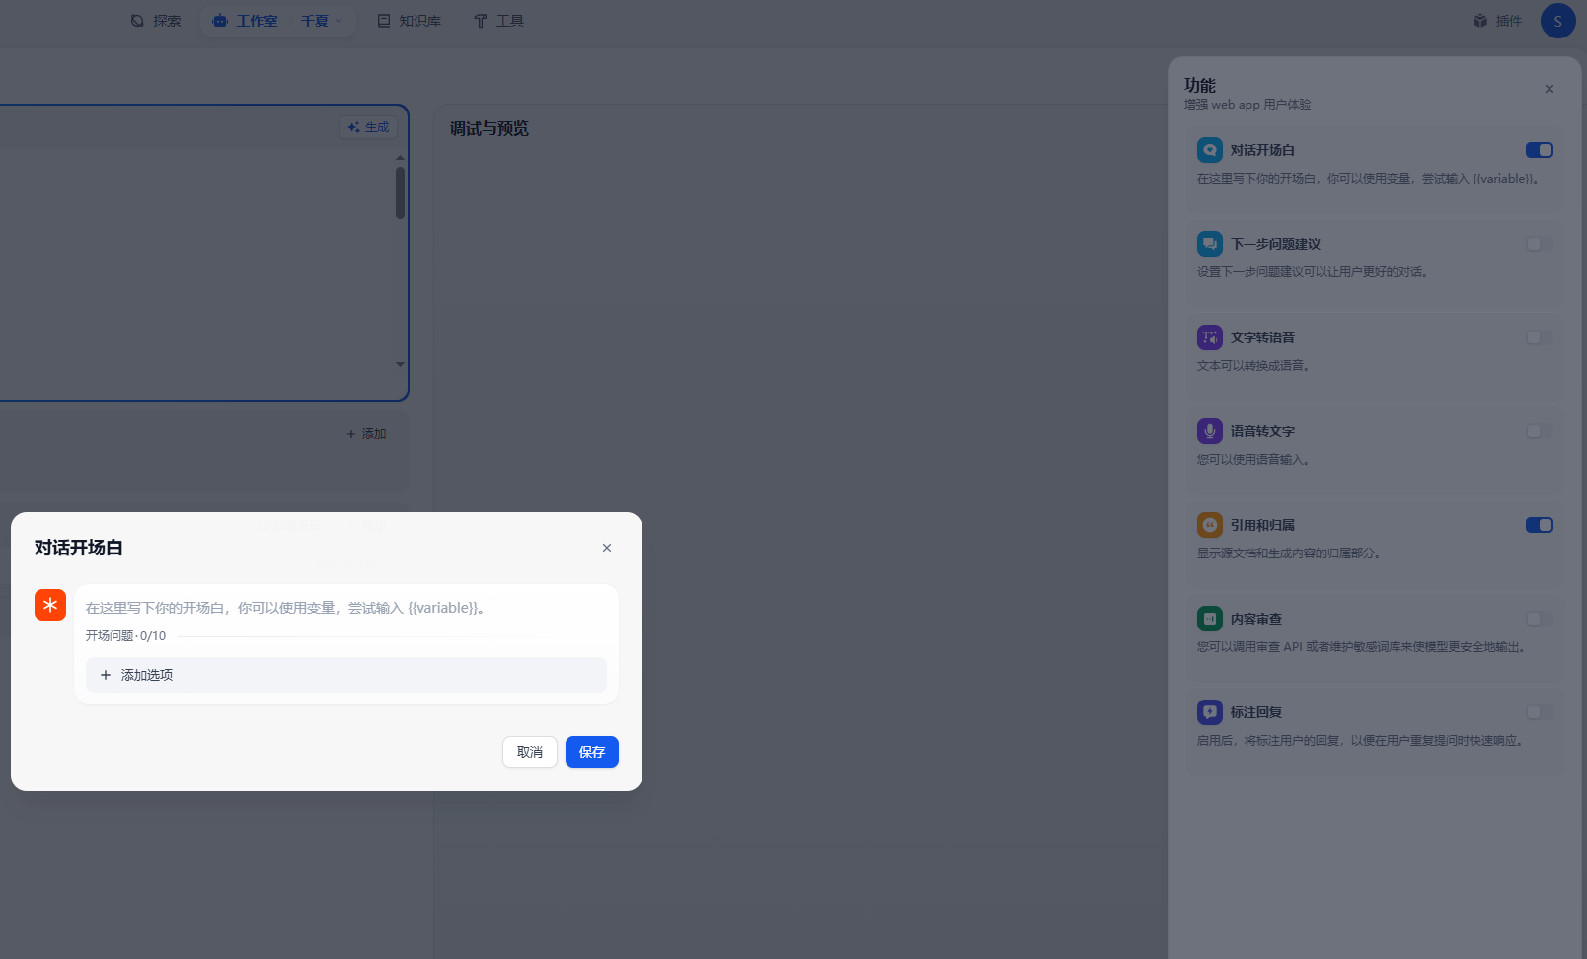Open the user avatar S menu
Screen dimensions: 1587x959
[x=1557, y=21]
